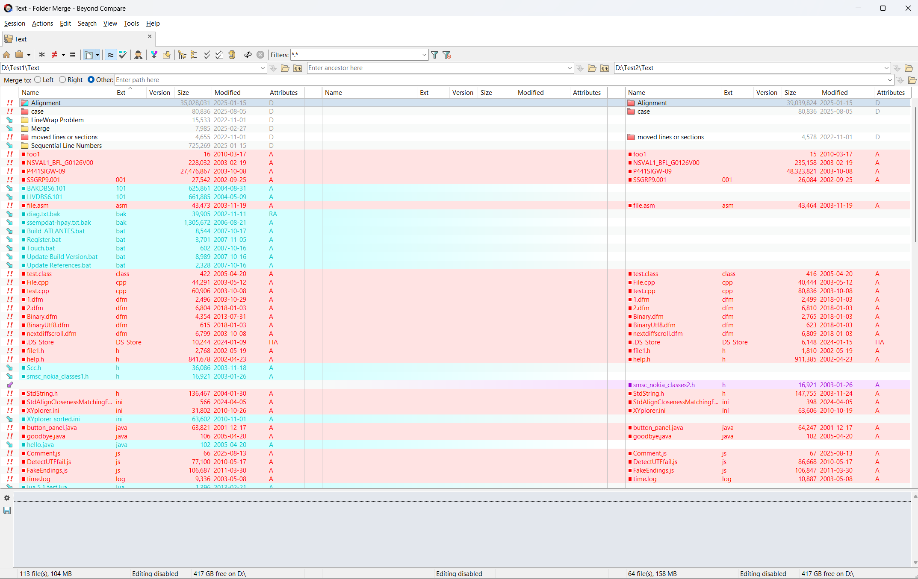Open the Tools menu
Image resolution: width=918 pixels, height=579 pixels.
131,24
